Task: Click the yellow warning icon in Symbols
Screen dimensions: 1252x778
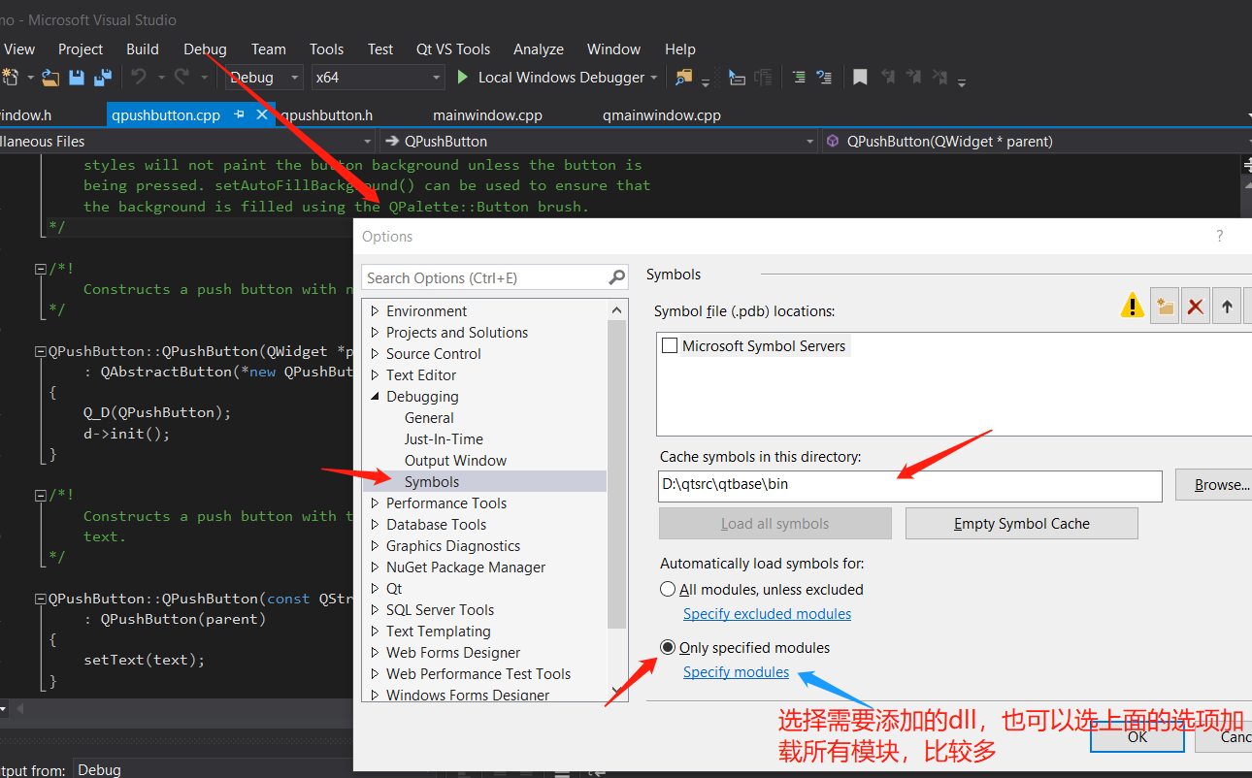Action: pos(1133,307)
